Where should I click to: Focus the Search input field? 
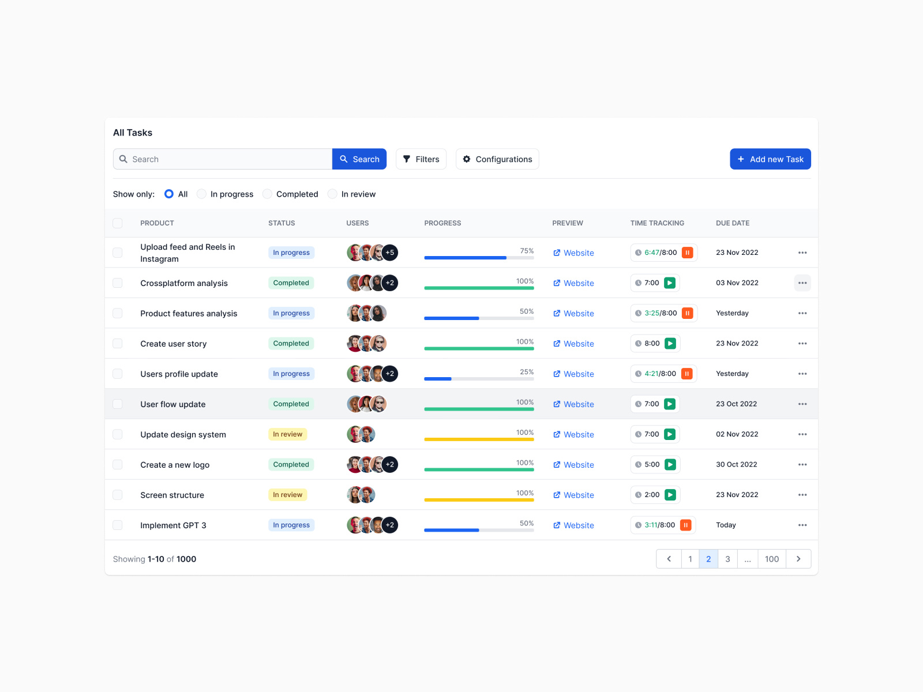(x=223, y=159)
